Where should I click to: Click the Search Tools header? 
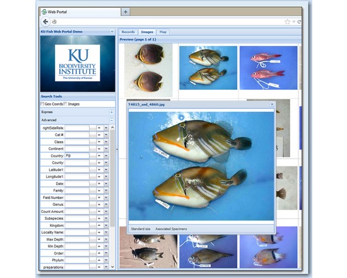51,96
